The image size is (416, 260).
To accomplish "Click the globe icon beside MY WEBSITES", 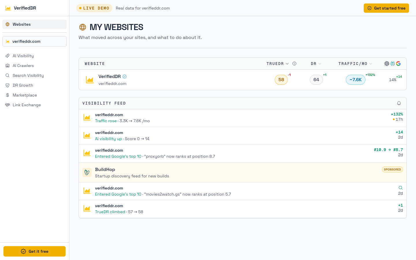I will pos(83,27).
